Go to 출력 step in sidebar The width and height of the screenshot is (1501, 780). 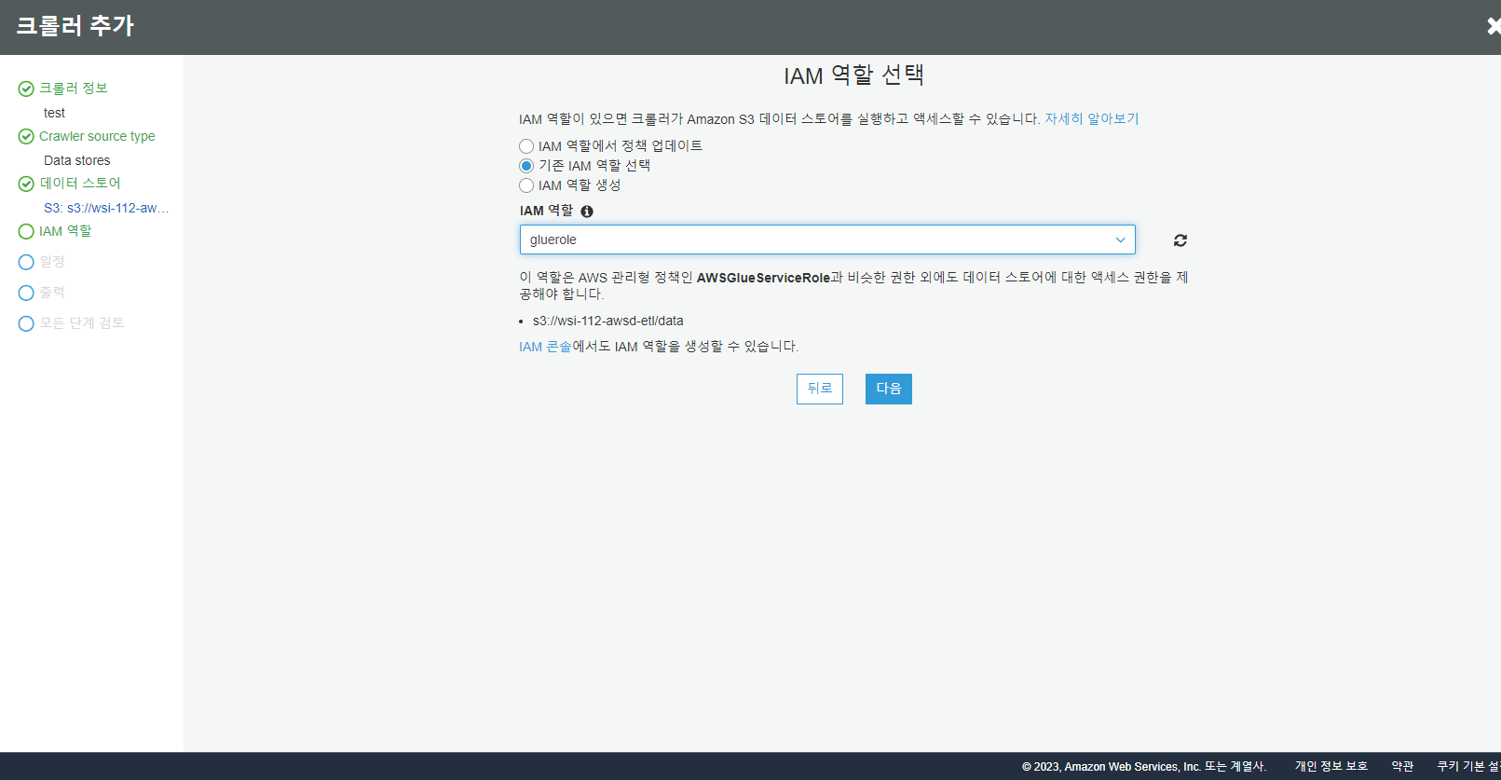52,292
